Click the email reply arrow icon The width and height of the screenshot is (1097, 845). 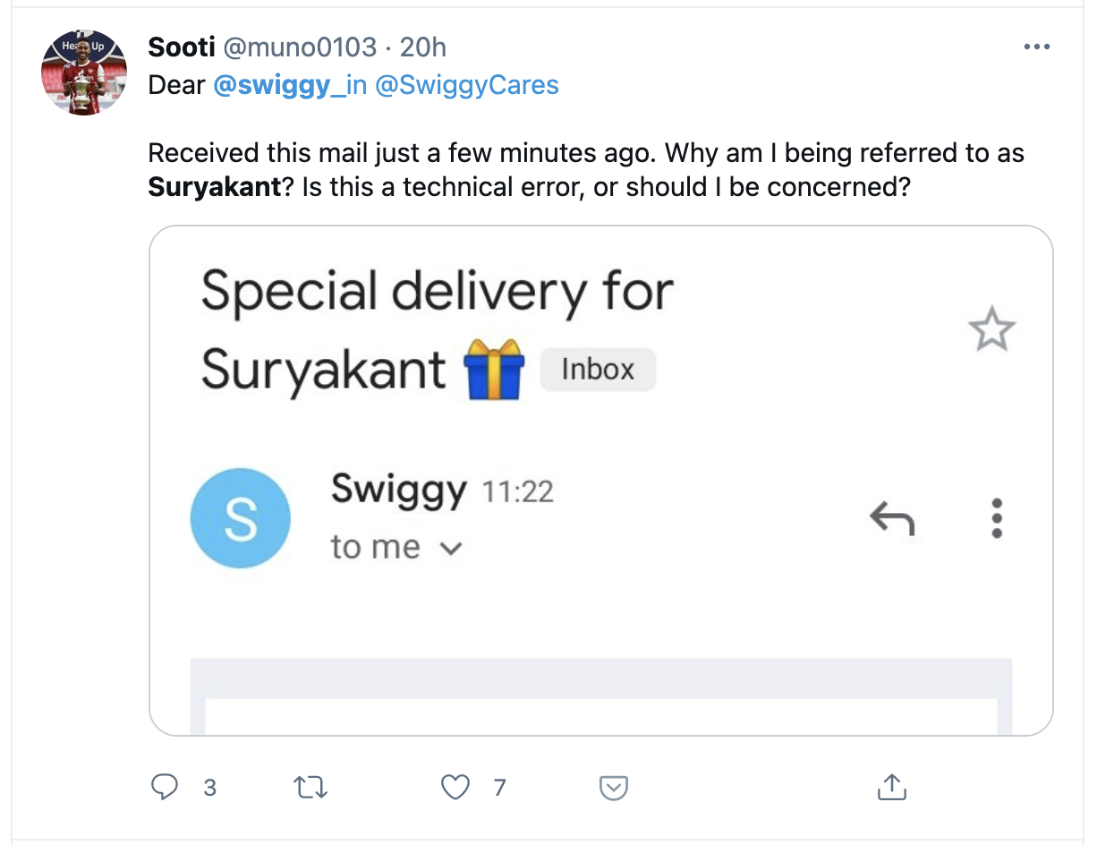pyautogui.click(x=892, y=518)
